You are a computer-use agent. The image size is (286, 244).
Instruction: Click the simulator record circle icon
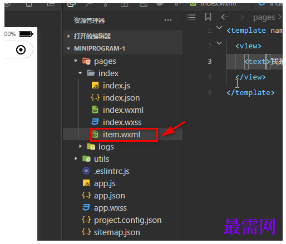21,49
